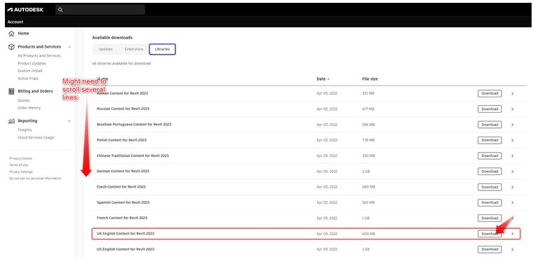
Task: Expand the Brazilian Portuguese row chevron
Action: pos(512,125)
